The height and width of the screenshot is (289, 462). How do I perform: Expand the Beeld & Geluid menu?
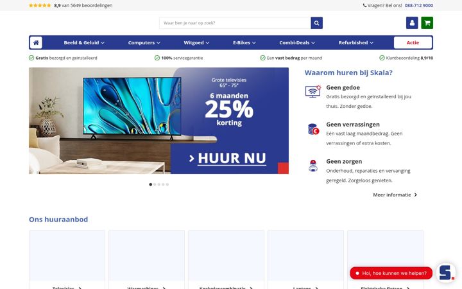coord(84,43)
